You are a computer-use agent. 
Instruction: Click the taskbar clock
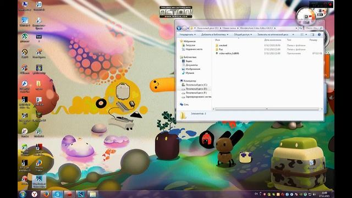pos(324,194)
